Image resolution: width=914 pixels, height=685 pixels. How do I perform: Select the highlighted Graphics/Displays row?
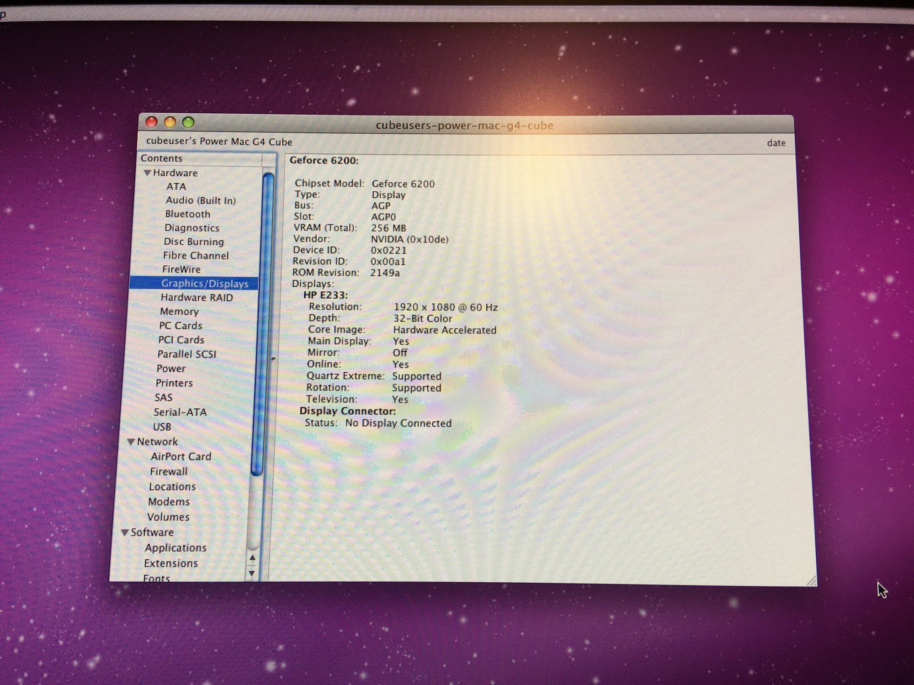[194, 283]
